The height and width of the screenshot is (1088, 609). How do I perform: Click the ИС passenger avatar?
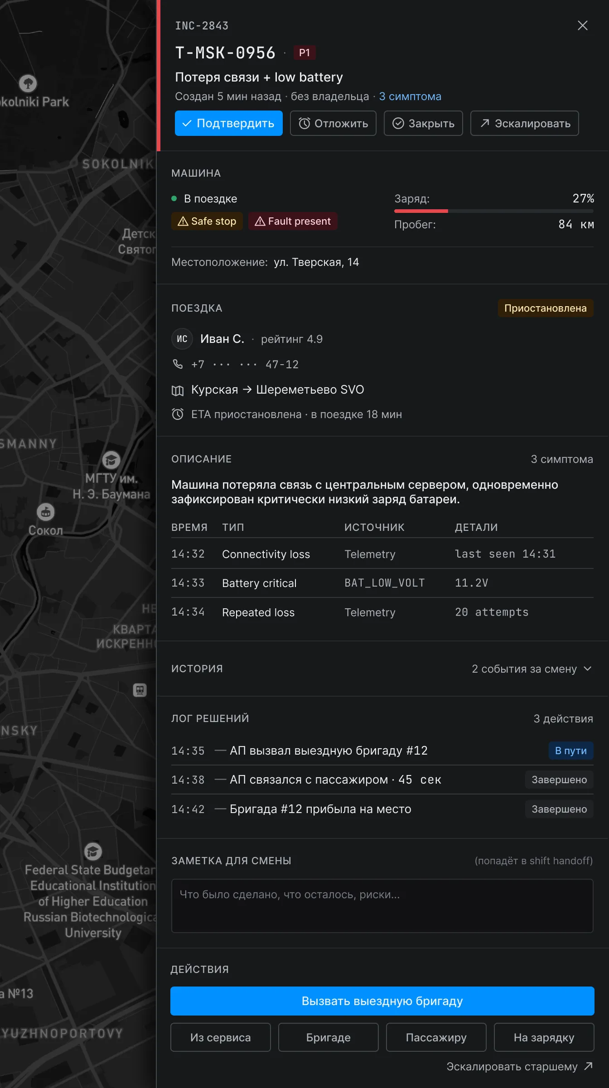(x=182, y=339)
